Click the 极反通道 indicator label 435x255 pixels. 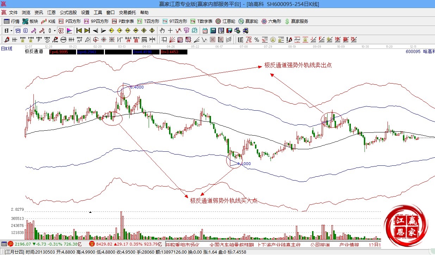coord(34,52)
